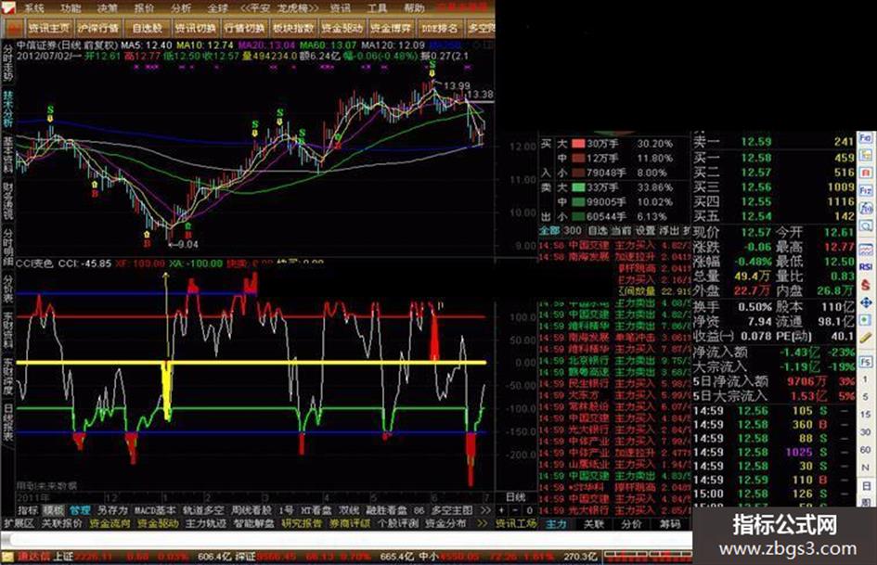Switch to 5-minute period
The height and width of the screenshot is (565, 877).
(x=866, y=397)
